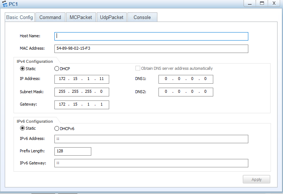
Task: Open the MCPacket tab
Action: (81, 17)
